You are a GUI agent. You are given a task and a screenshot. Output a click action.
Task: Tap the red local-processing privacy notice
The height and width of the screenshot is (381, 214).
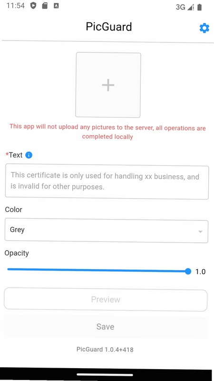[107, 132]
